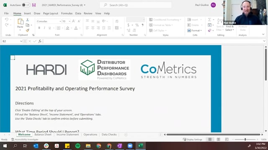
Task: Click the Wrap Text icon
Action: coord(117,21)
